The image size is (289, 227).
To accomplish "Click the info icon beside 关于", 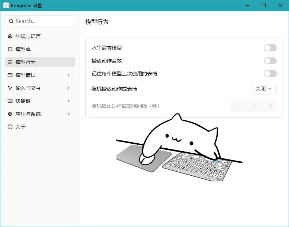I will click(x=10, y=127).
